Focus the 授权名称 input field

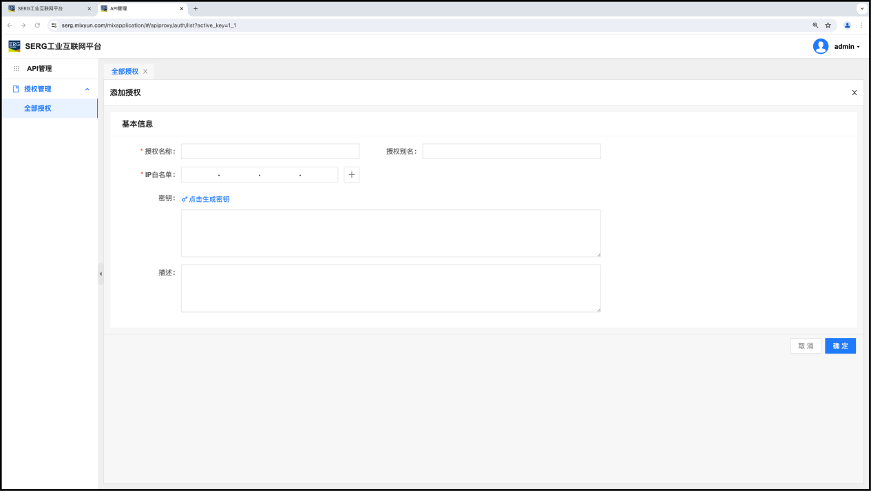tap(270, 152)
